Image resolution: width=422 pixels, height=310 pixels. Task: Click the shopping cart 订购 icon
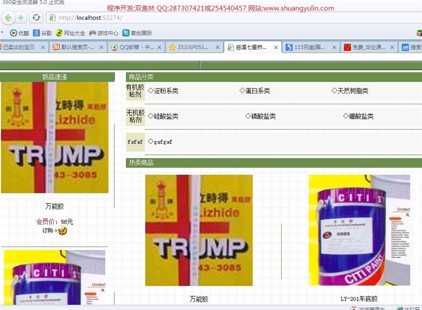point(62,230)
